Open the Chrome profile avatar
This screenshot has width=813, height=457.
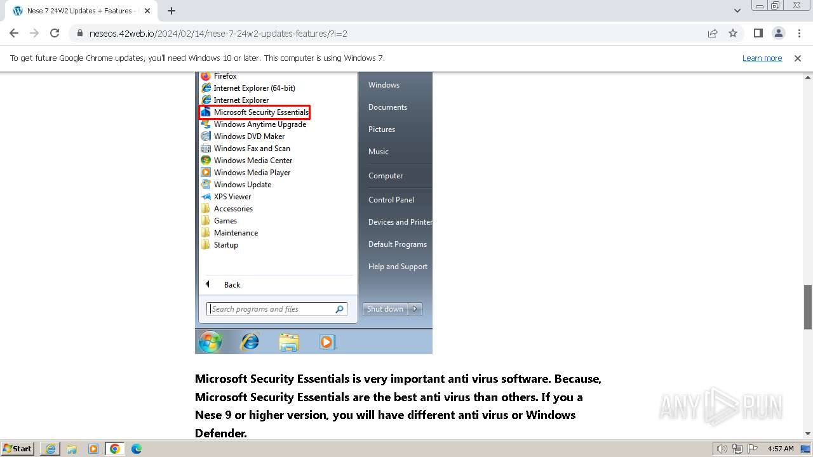click(778, 33)
